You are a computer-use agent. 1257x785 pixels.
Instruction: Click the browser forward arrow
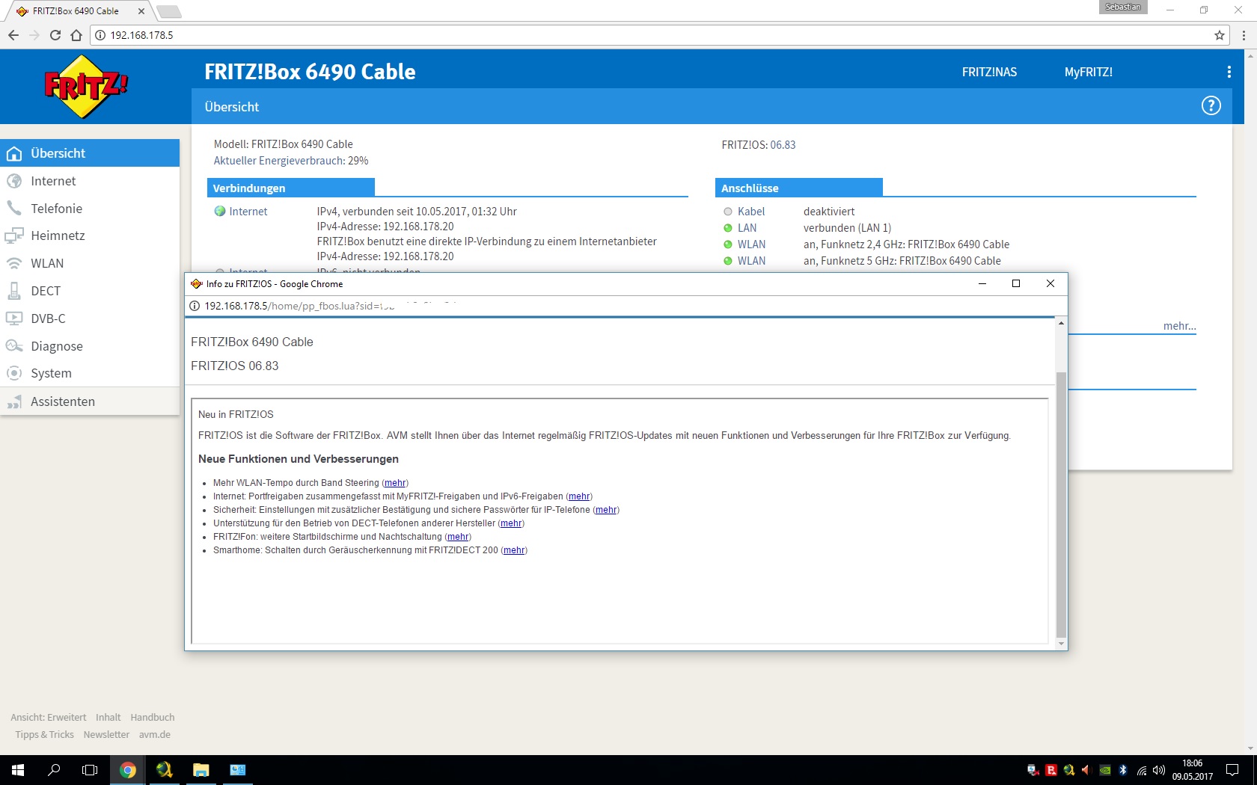pyautogui.click(x=34, y=35)
